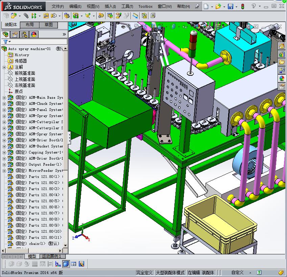The image size is (287, 277).
Task: Open the Appearances color ball pane
Action: [282, 78]
